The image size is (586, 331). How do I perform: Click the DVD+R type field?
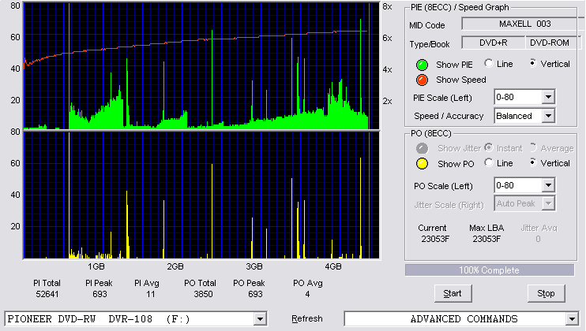(494, 43)
